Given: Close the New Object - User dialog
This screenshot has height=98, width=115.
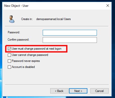Looking at the screenshot, I should tap(108, 6).
